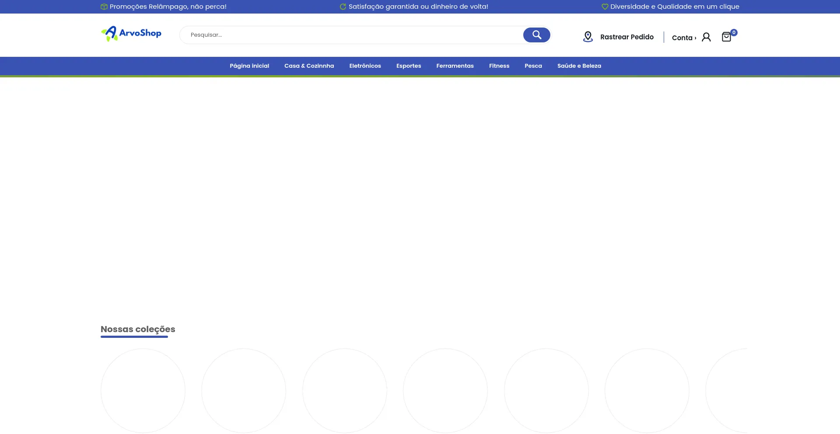Image resolution: width=840 pixels, height=434 pixels.
Task: Open Saúde e Beleza category
Action: tap(579, 66)
